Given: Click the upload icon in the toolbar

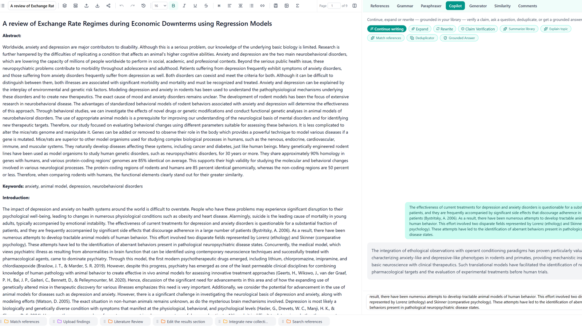Looking at the screenshot, I should click(87, 6).
